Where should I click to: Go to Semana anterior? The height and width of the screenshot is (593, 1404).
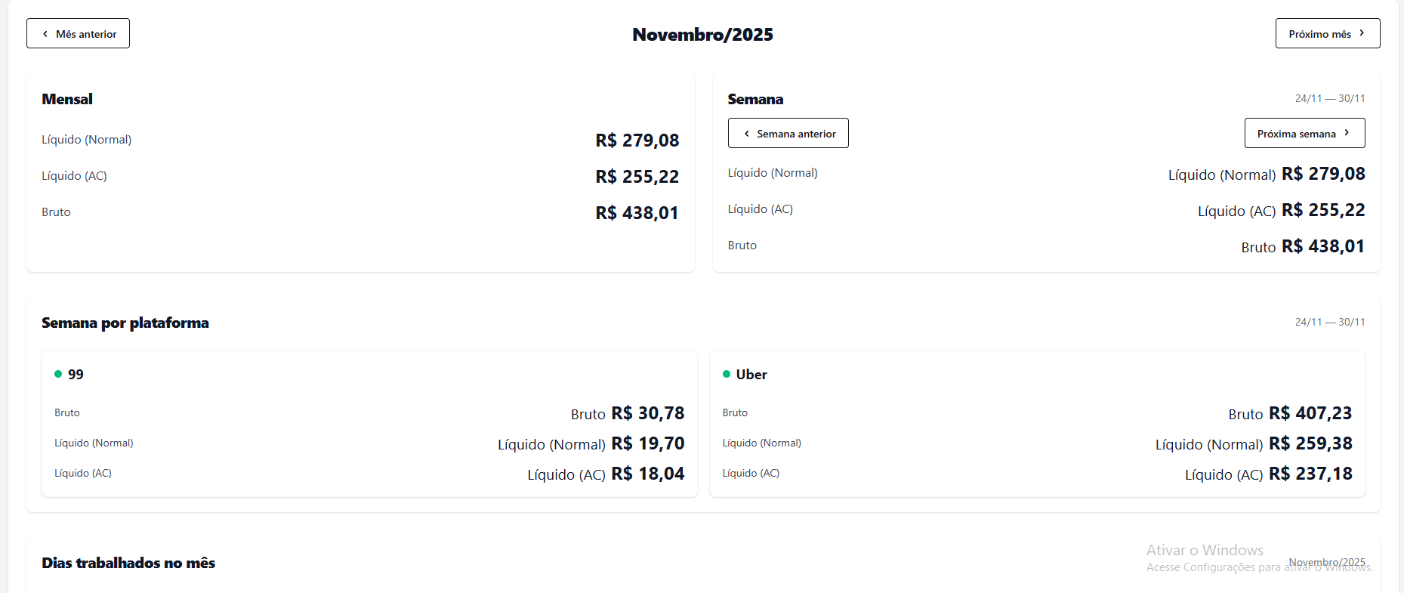pyautogui.click(x=788, y=134)
